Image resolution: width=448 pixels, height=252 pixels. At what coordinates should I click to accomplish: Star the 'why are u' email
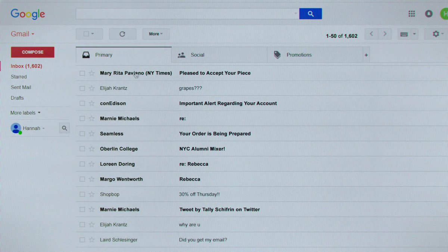[91, 225]
